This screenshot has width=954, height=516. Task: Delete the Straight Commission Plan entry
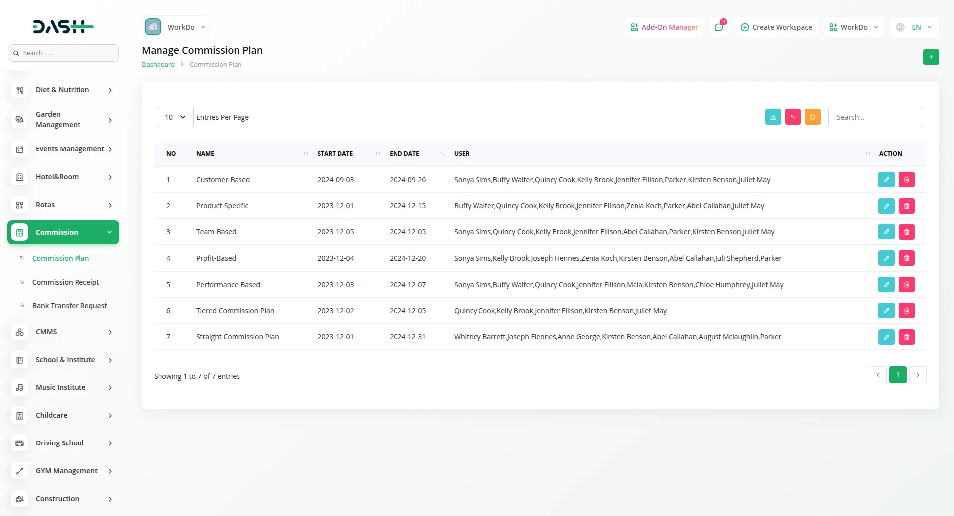[x=907, y=337]
